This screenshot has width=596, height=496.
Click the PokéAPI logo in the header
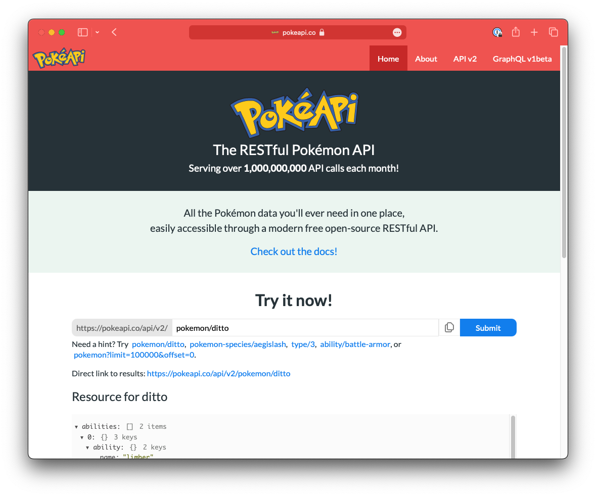[x=59, y=57]
